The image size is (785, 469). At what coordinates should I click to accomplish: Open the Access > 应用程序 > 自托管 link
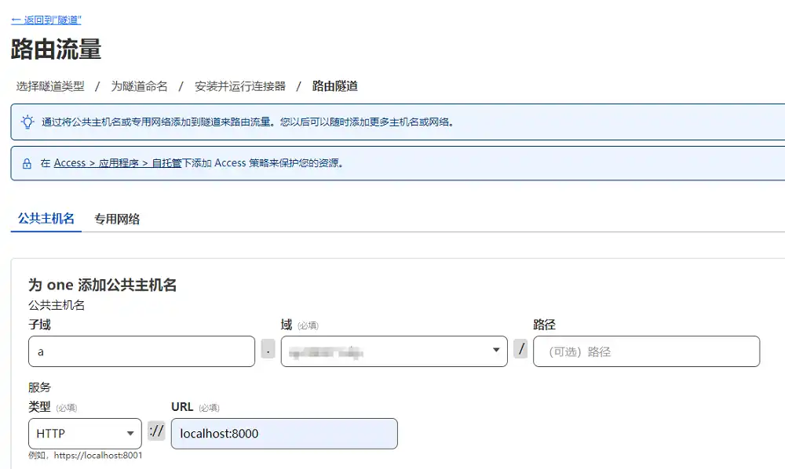118,163
